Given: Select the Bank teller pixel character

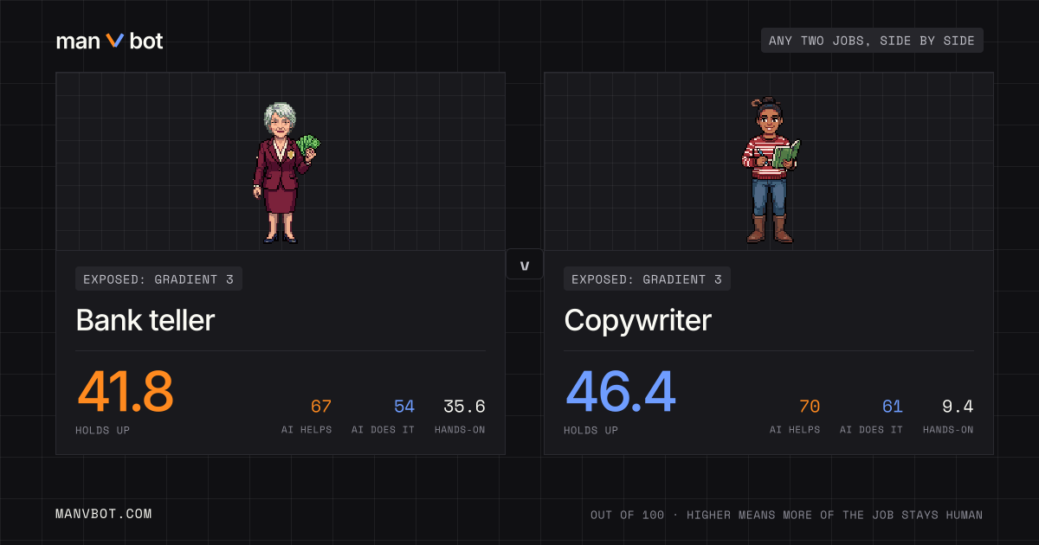Looking at the screenshot, I should (x=286, y=172).
